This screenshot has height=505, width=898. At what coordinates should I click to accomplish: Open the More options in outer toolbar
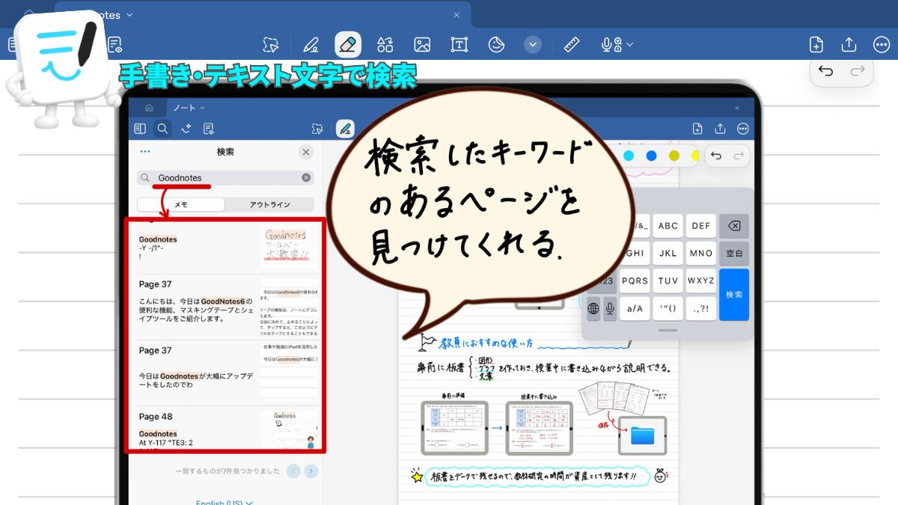pyautogui.click(x=882, y=45)
